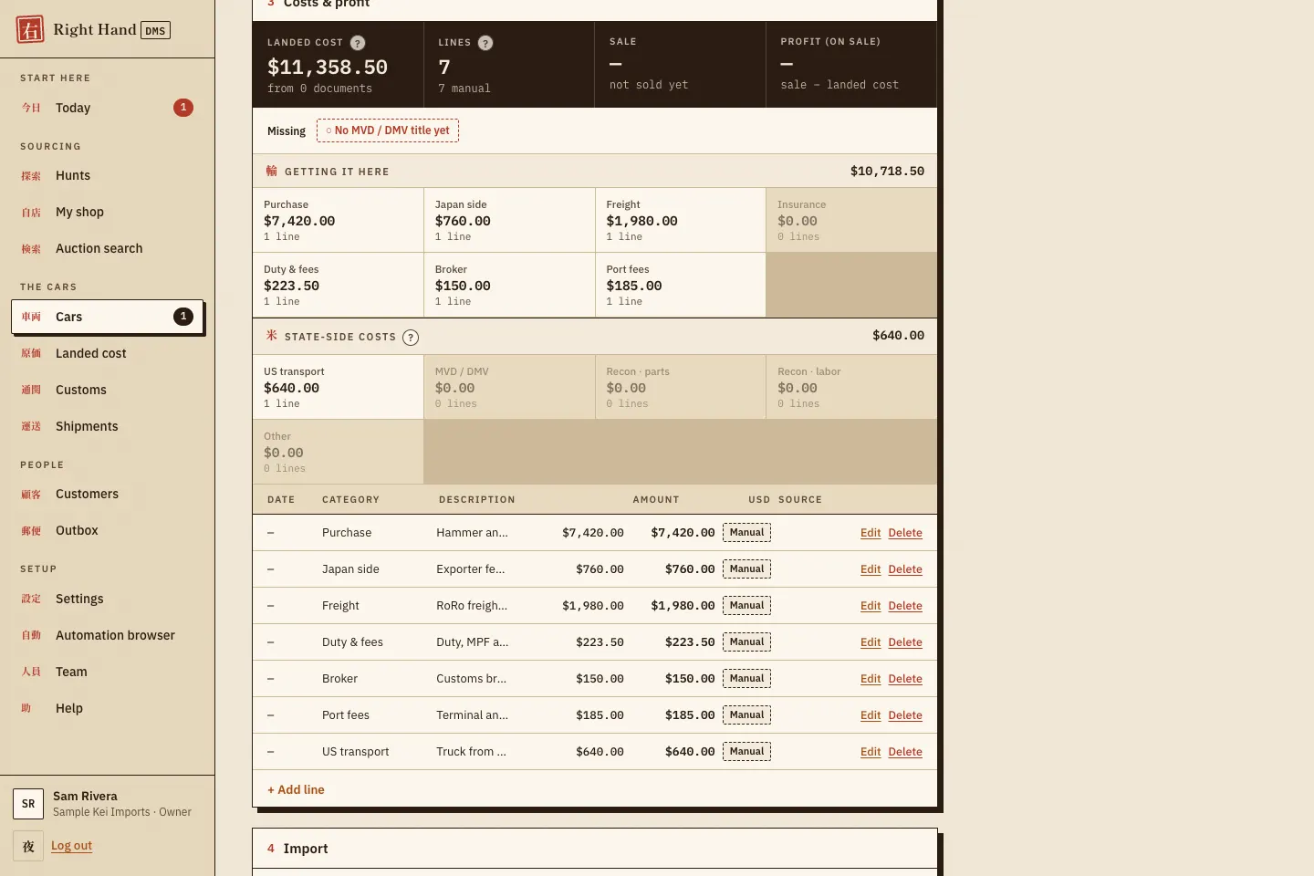
Task: Show help for State-side costs
Action: coord(411,338)
